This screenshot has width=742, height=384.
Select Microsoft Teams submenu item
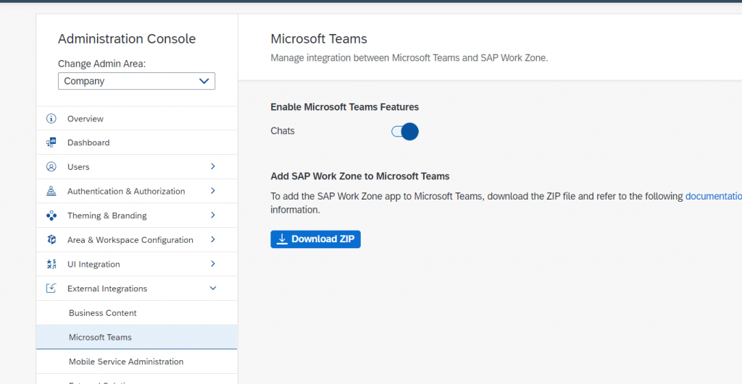tap(137, 337)
